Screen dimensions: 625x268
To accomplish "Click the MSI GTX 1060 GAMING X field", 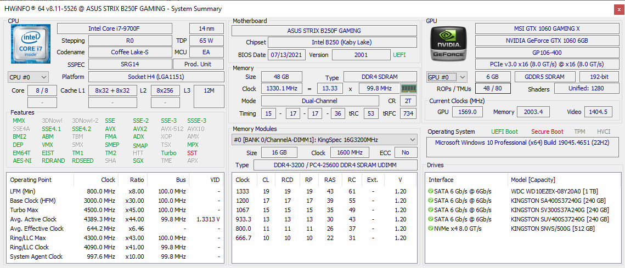I will pyautogui.click(x=547, y=28).
